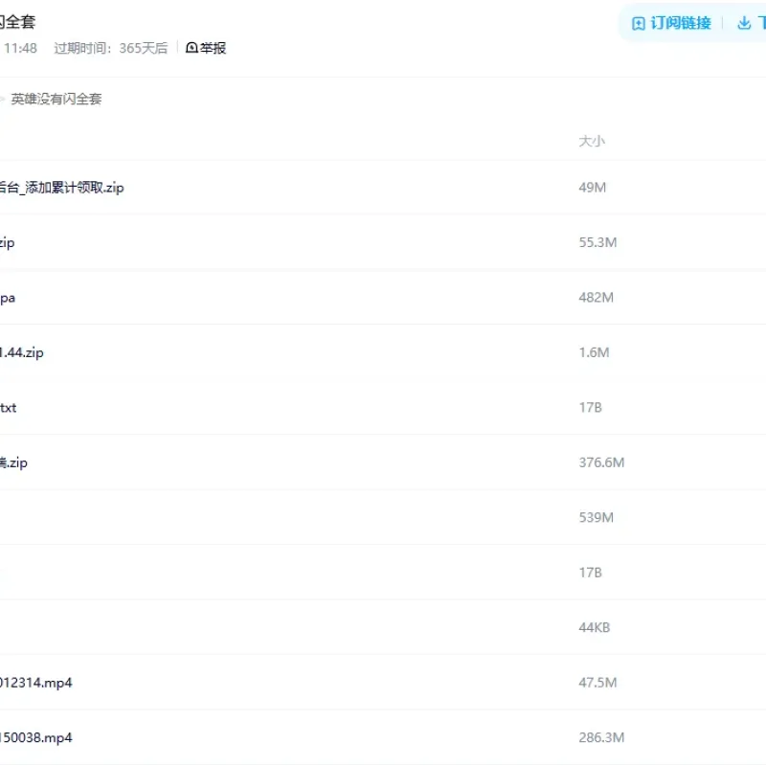Open the 55.3M zip file row

[x=383, y=242]
